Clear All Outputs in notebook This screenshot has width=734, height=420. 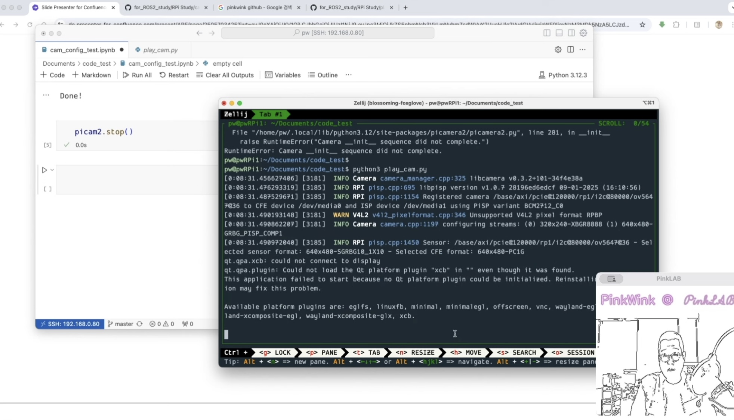(x=225, y=75)
